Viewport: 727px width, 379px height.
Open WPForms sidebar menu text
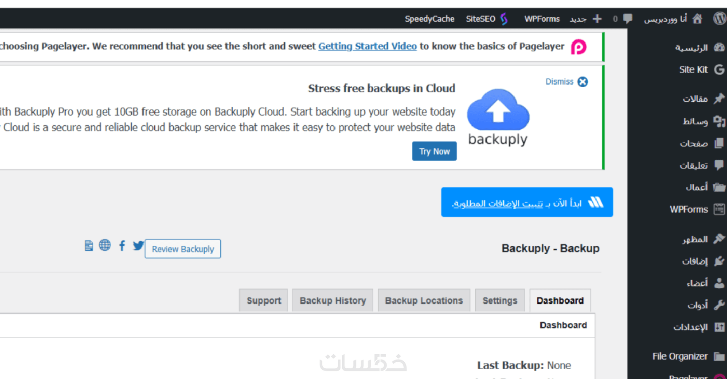point(689,209)
